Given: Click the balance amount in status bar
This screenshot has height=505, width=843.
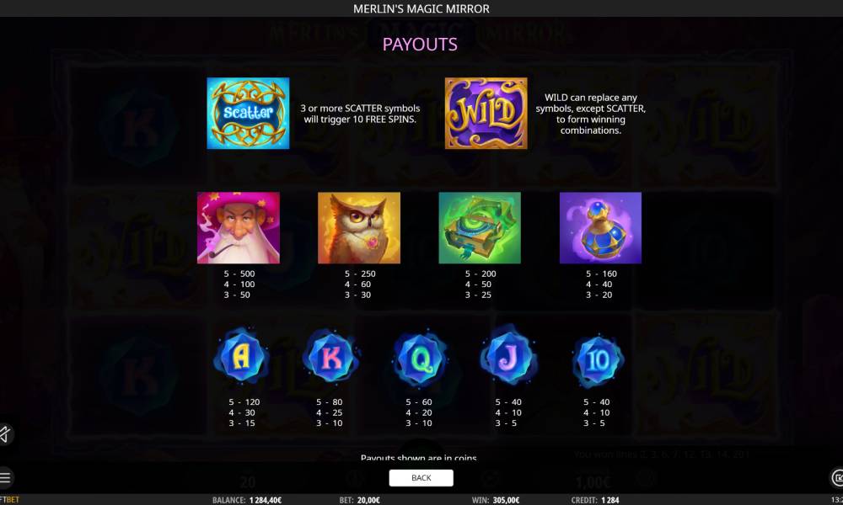Looking at the screenshot, I should (x=266, y=500).
